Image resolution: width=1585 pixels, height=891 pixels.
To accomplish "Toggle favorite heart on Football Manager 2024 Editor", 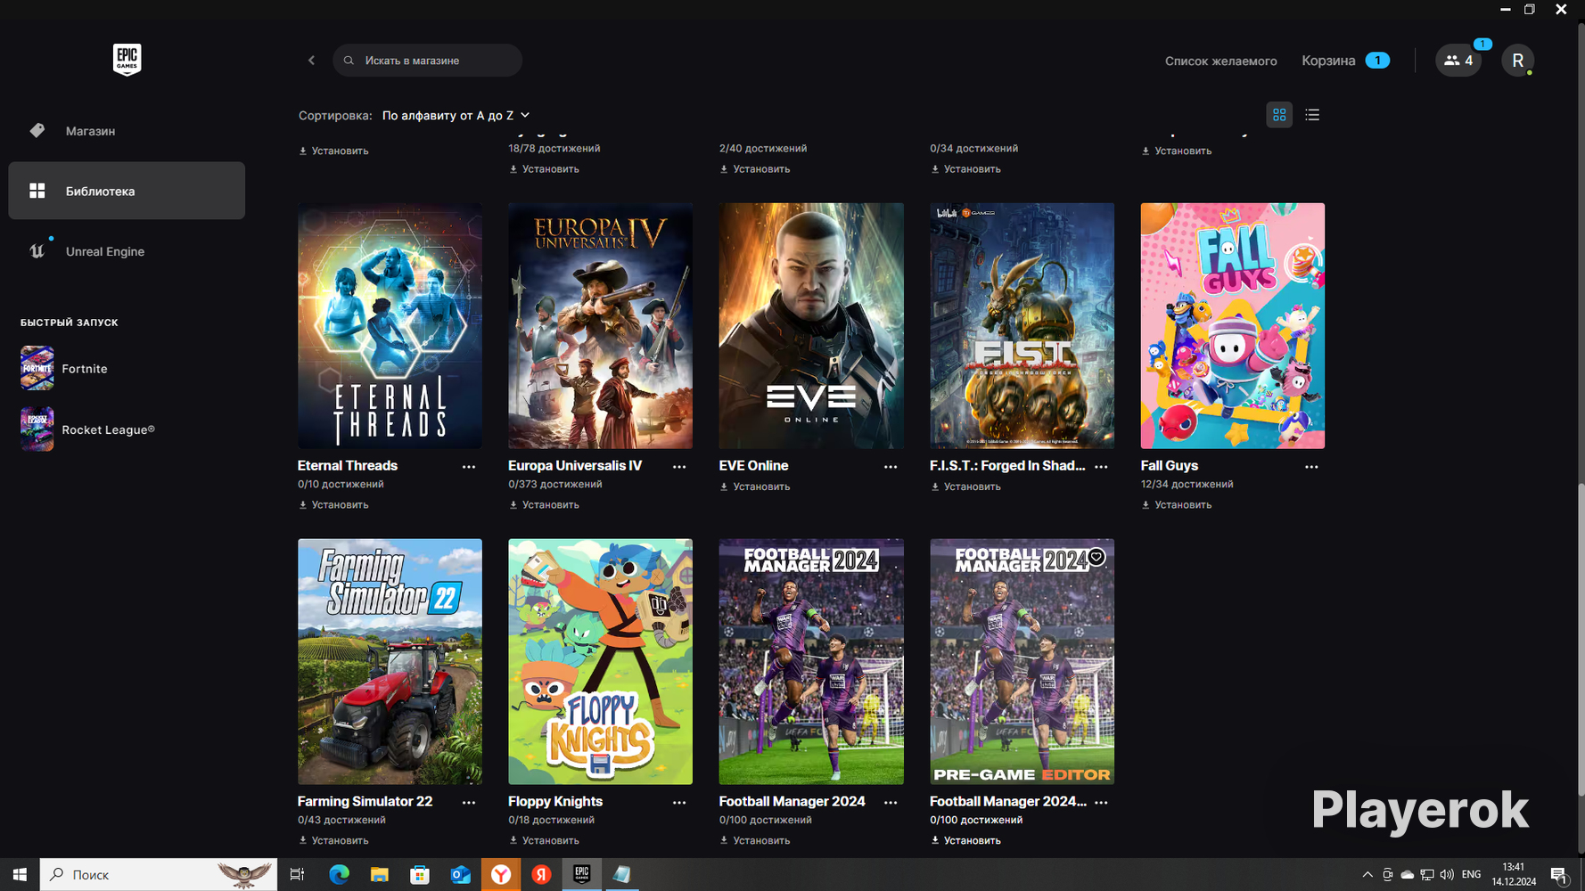I will (x=1096, y=557).
